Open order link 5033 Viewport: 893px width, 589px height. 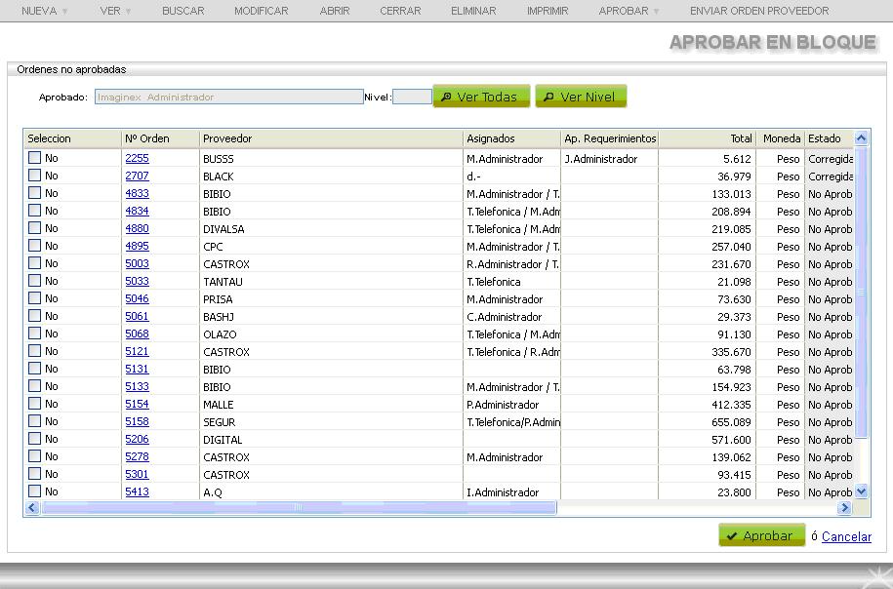137,281
